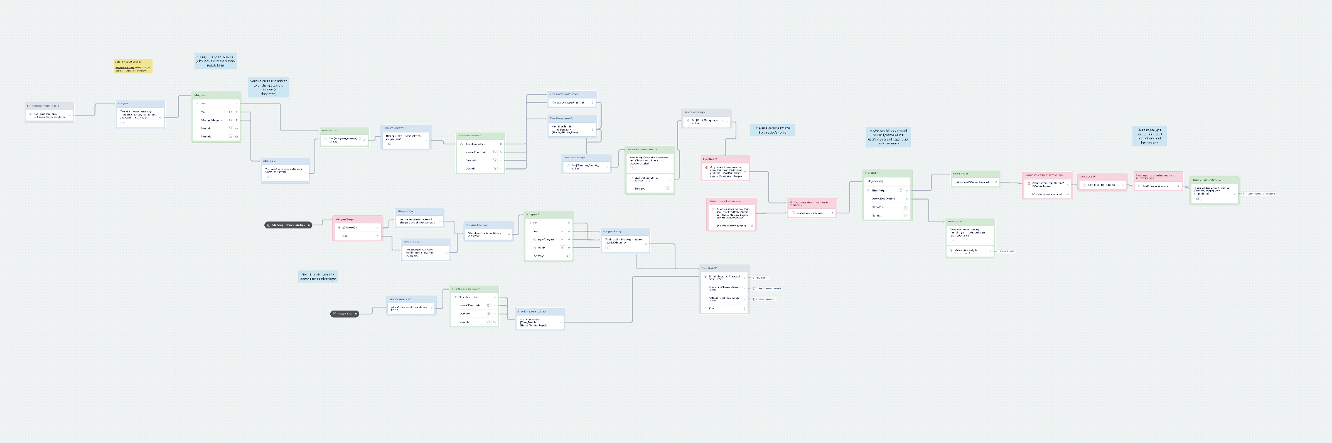Select the gray block with three exit labels

pyautogui.click(x=725, y=289)
